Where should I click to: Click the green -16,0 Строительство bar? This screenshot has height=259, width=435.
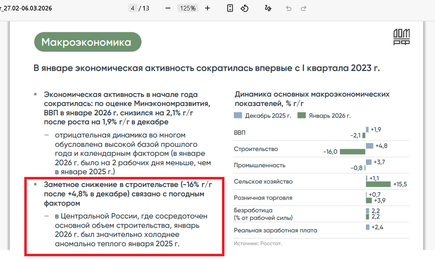tap(352, 152)
